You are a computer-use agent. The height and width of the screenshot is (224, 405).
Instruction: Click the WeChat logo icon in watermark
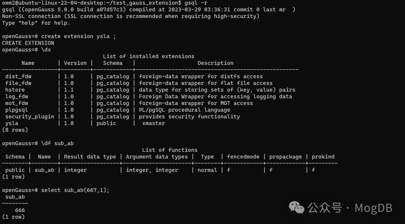[296, 208]
